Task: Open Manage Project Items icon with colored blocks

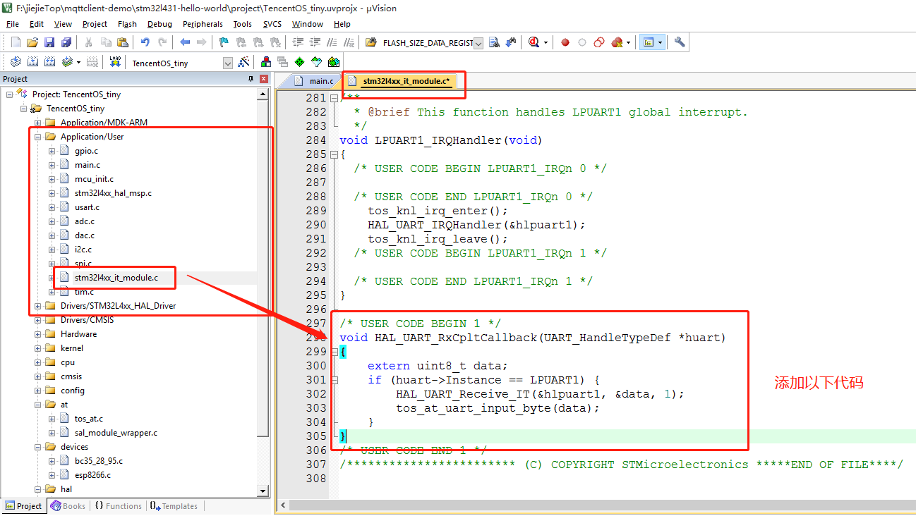Action: click(x=266, y=62)
